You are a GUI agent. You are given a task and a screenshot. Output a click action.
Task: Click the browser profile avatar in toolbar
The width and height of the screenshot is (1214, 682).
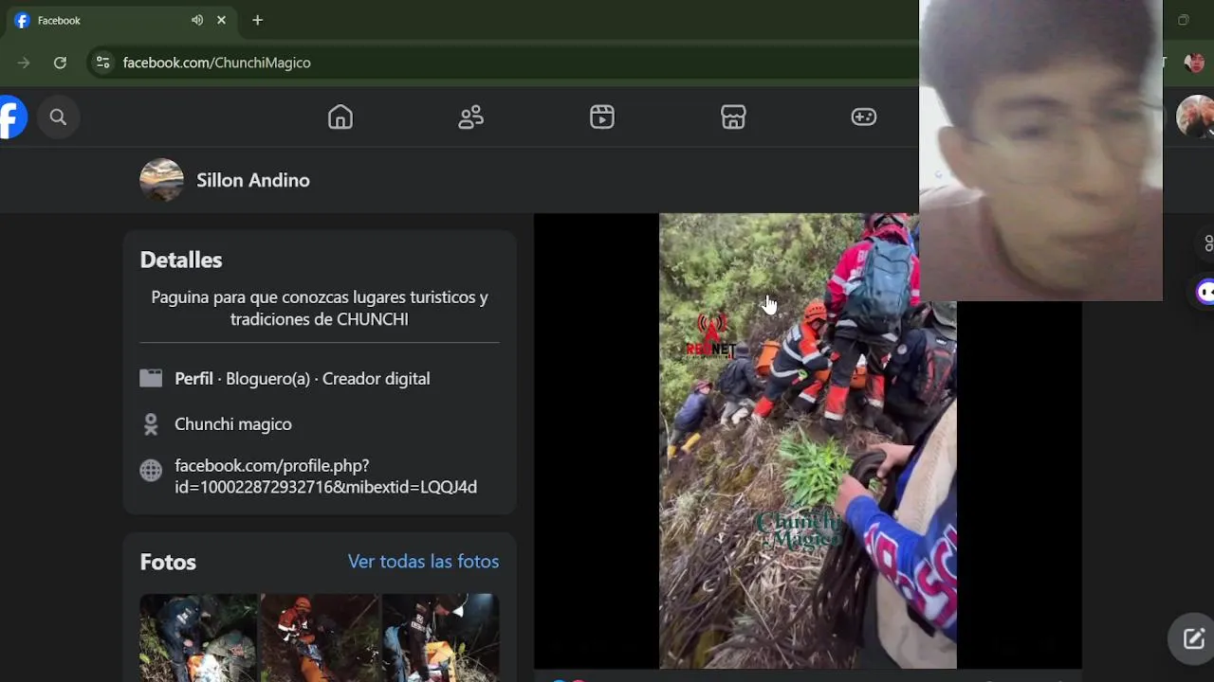1194,63
